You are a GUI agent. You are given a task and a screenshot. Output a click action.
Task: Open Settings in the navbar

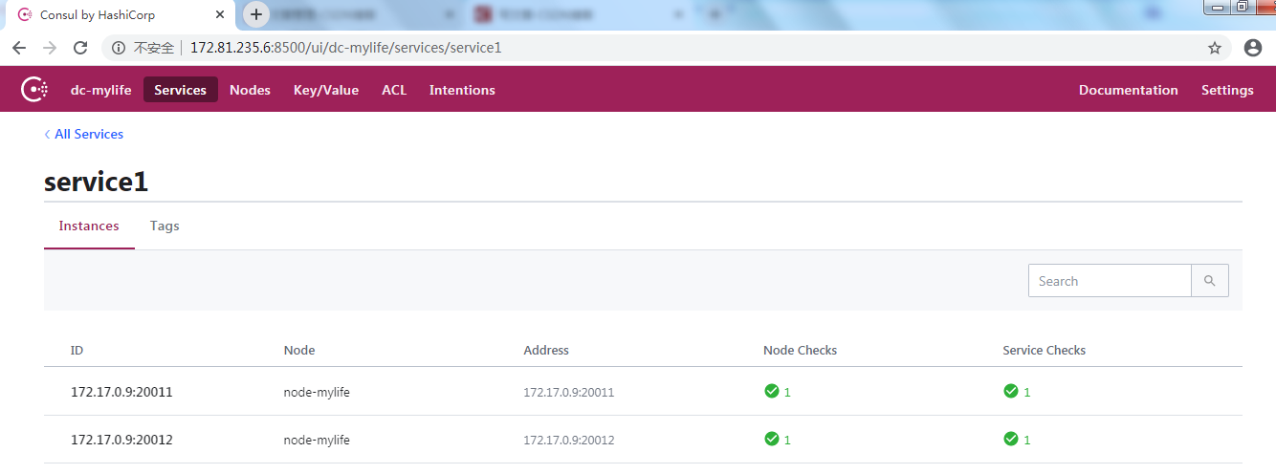[x=1227, y=90]
